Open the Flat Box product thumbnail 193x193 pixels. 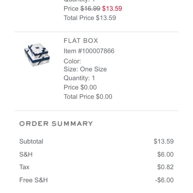pyautogui.click(x=37, y=55)
